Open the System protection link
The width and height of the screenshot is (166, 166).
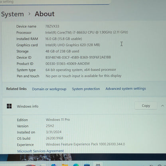(86, 89)
